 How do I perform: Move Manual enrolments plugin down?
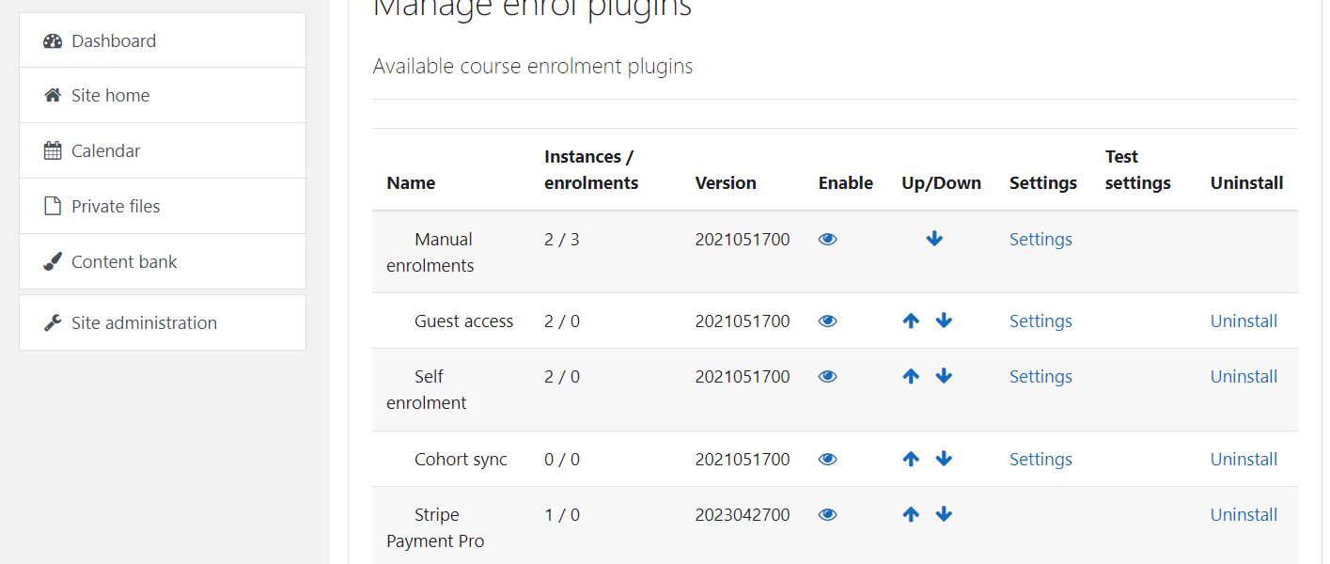point(934,239)
